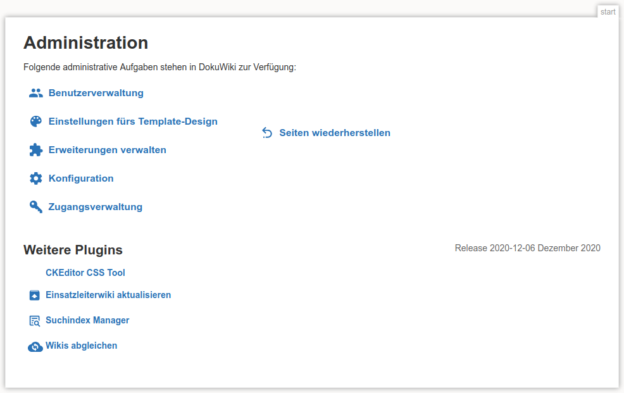Click the cloud sync icon for Wikis abgleichen
This screenshot has height=393, width=624.
[35, 346]
